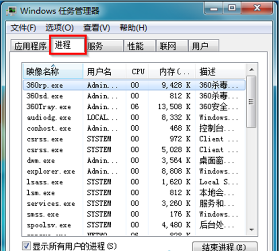
Task: Switch to the 服务 tab
Action: tap(105, 46)
